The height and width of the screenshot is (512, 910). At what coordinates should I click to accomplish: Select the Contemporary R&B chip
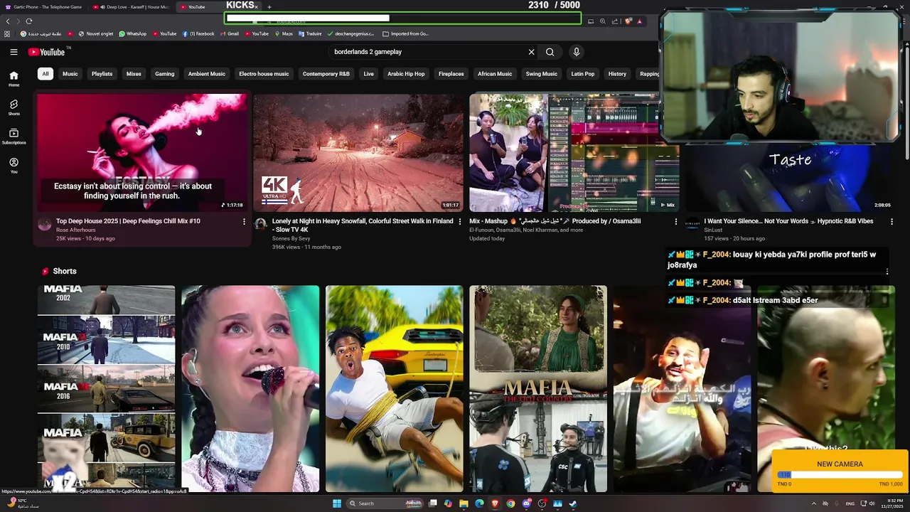coord(326,74)
